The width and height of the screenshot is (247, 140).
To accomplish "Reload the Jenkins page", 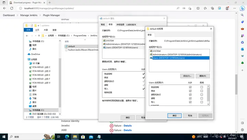I will [12, 8].
